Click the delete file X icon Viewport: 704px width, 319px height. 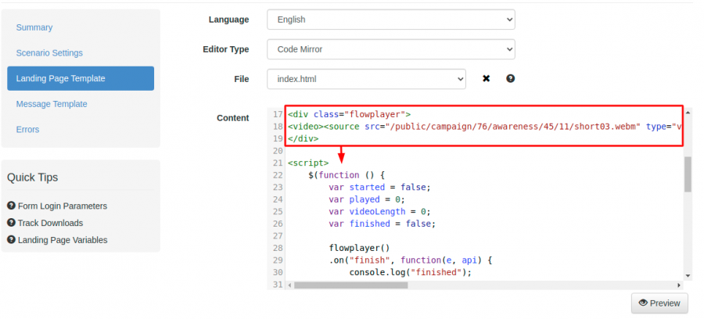pyautogui.click(x=486, y=79)
